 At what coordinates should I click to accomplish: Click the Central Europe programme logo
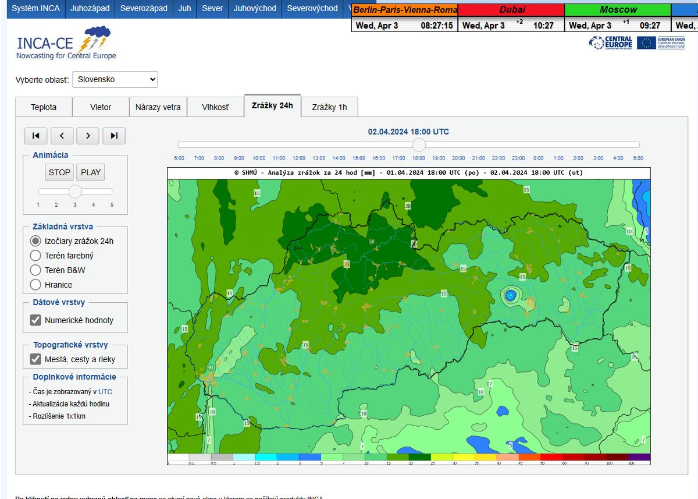610,43
